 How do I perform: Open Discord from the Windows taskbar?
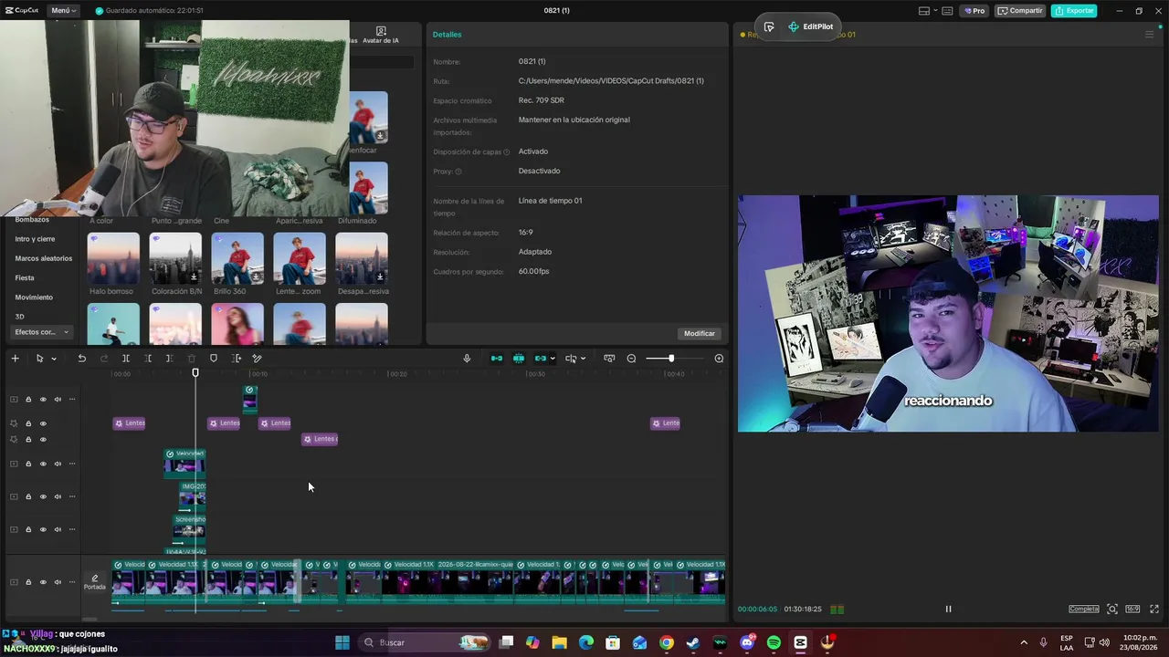tap(747, 642)
